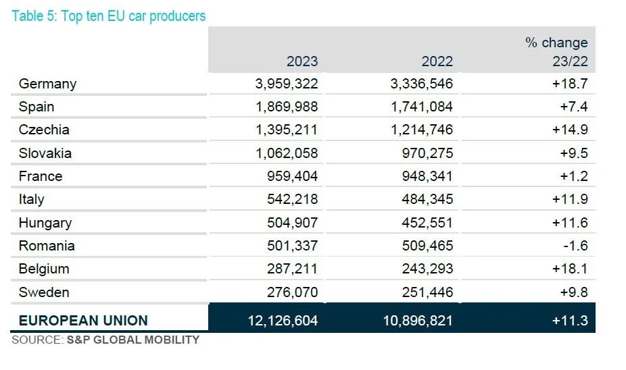Click Slovakia's 2023 value 1,062,058

(x=286, y=153)
